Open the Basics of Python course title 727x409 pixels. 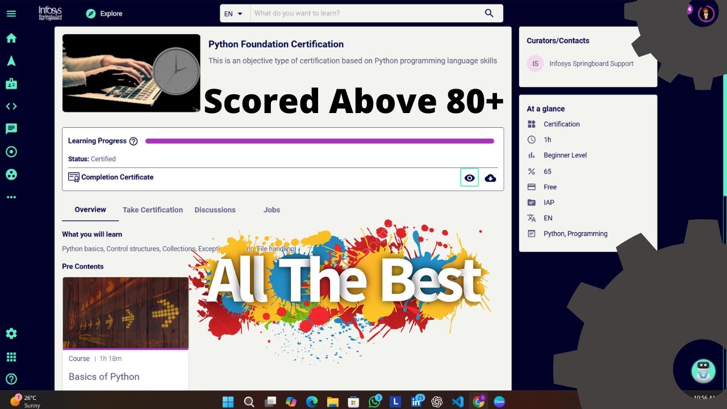[x=104, y=377]
